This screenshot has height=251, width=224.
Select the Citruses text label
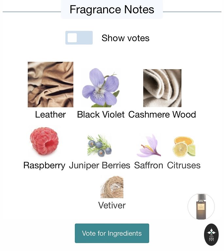(184, 165)
